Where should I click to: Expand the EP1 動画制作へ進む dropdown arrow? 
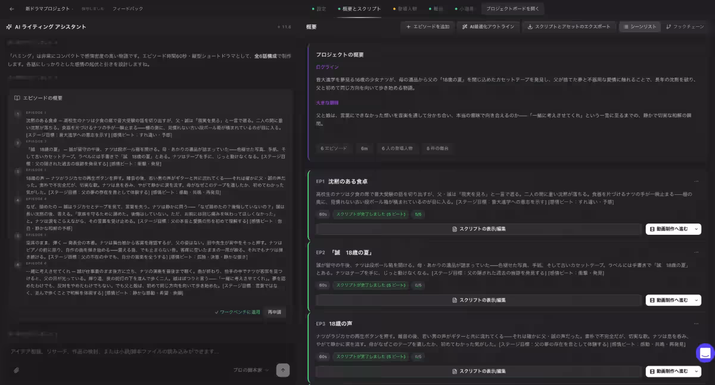[x=697, y=229]
